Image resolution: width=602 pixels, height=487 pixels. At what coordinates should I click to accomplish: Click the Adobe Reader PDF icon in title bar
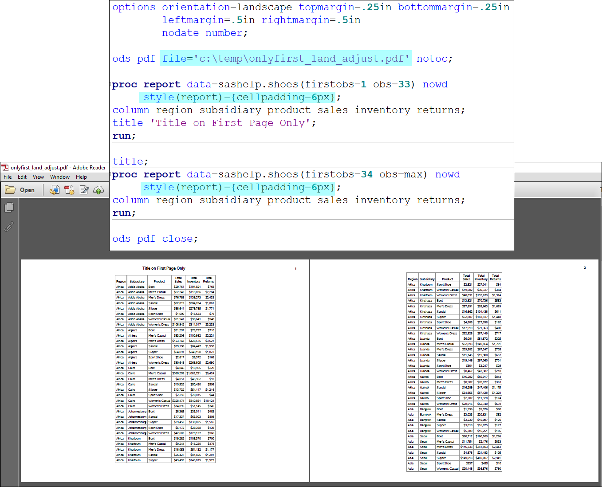tap(4, 167)
